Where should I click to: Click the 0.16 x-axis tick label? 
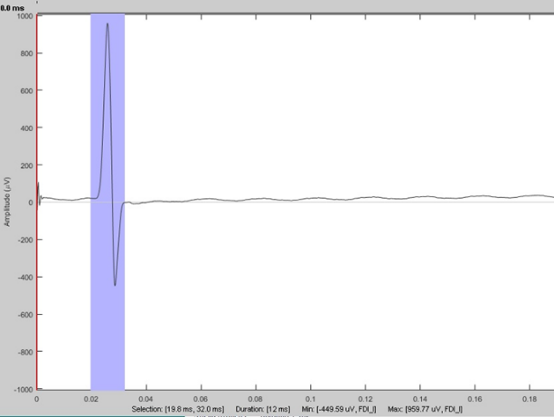click(x=474, y=399)
